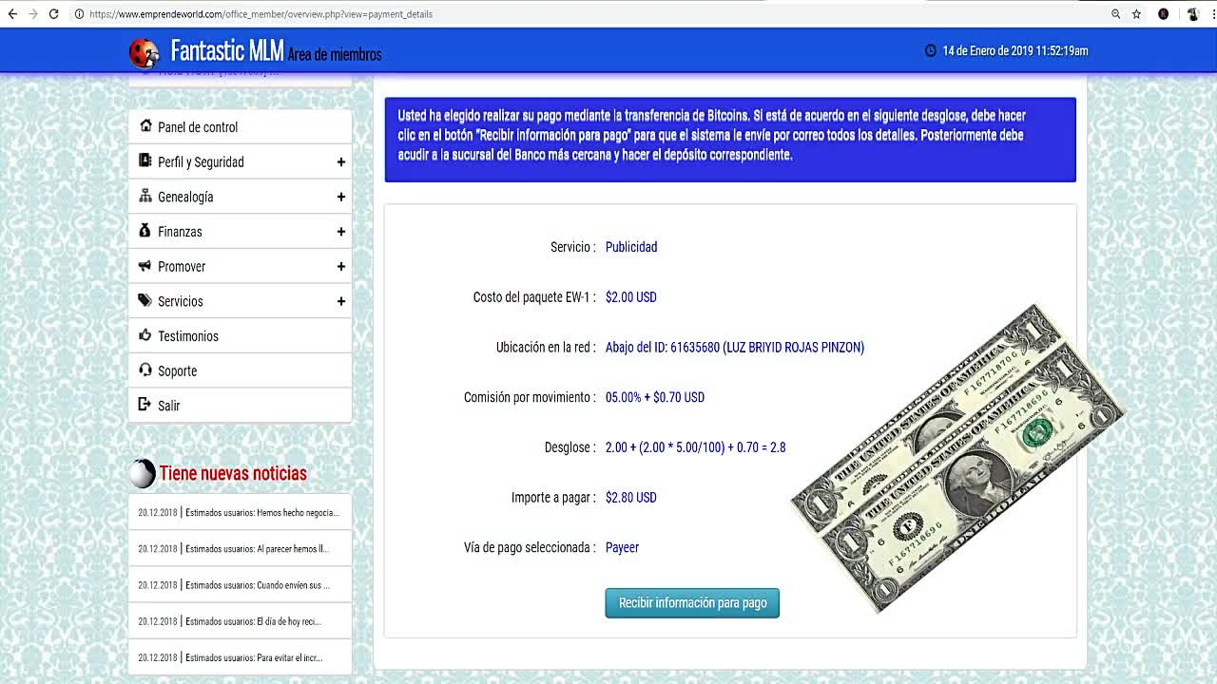This screenshot has height=684, width=1217.
Task: Open the Soporte menu item
Action: pos(240,370)
